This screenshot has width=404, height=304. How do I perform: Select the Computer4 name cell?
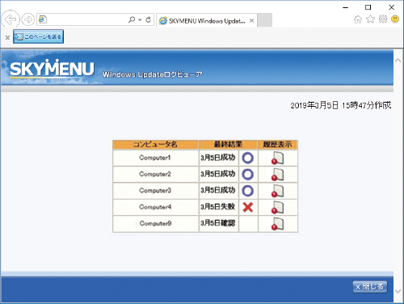pos(155,207)
